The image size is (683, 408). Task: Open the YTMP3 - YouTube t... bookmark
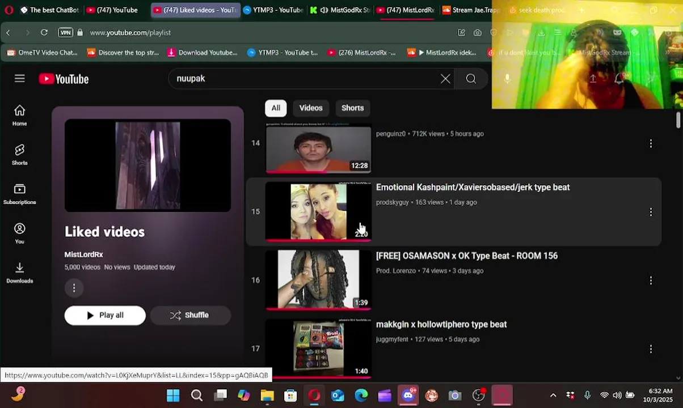coord(283,53)
